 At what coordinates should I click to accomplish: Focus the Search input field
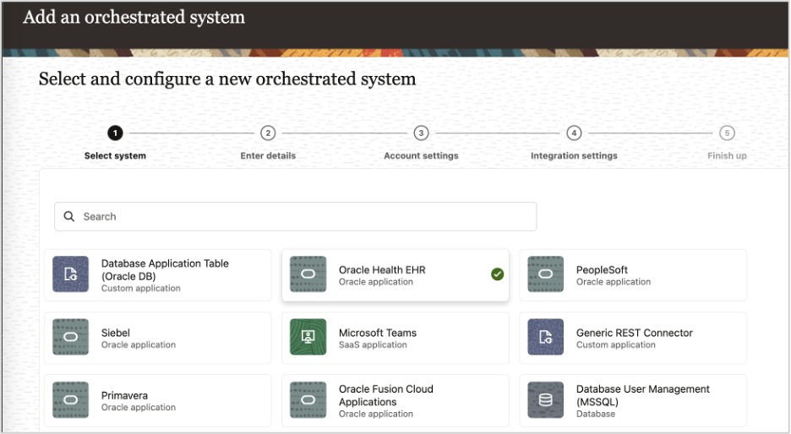[x=296, y=217]
